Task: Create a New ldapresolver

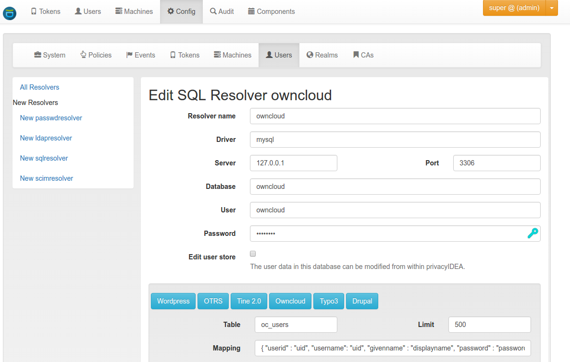Action: click(x=46, y=138)
